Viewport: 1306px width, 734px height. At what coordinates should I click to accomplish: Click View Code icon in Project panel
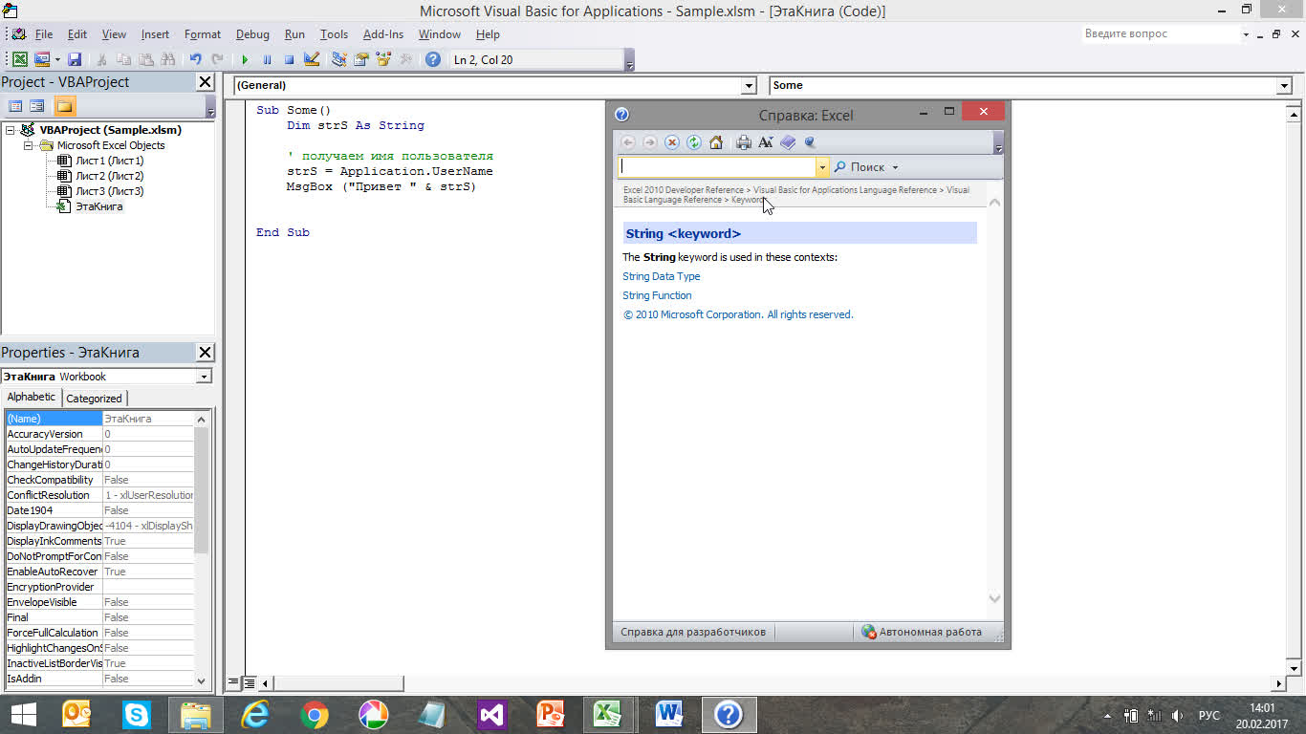(15, 106)
